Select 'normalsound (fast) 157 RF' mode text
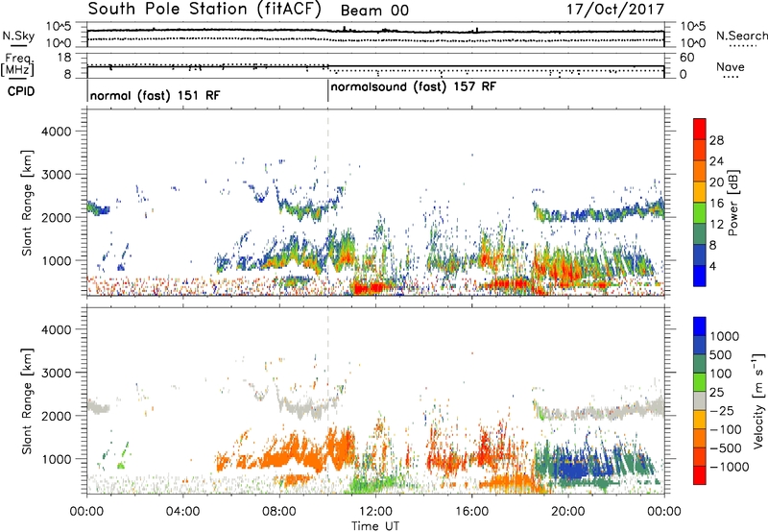 (x=414, y=87)
